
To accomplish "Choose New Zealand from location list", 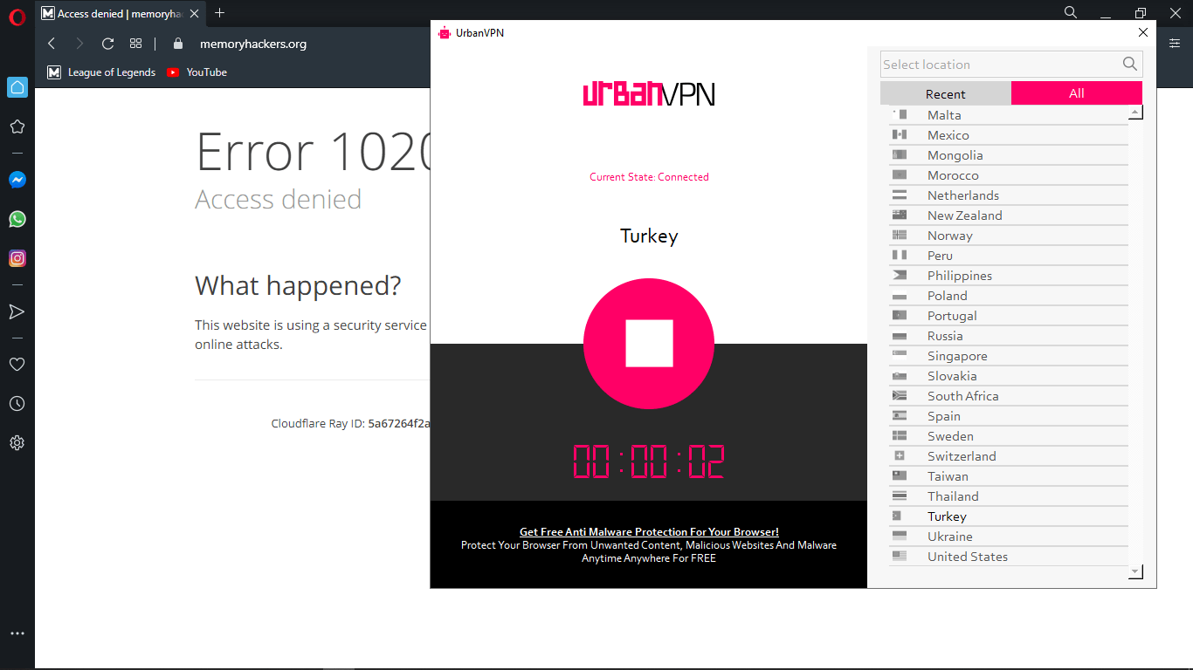I will pyautogui.click(x=1009, y=215).
